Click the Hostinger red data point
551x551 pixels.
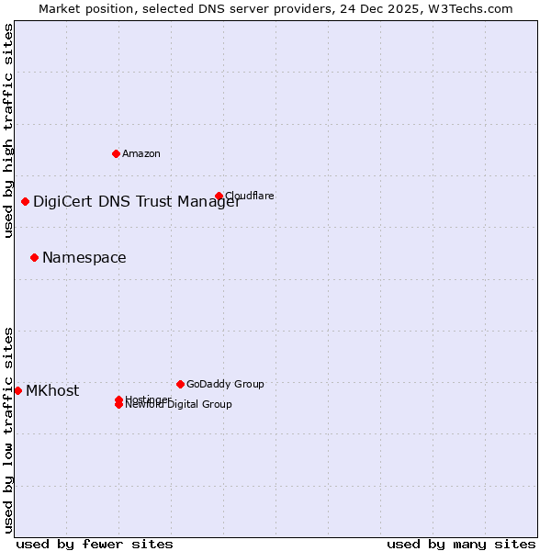(x=118, y=399)
